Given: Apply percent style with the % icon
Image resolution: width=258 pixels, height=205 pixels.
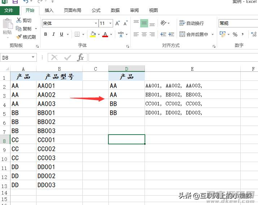Looking at the screenshot, I should point(235,34).
